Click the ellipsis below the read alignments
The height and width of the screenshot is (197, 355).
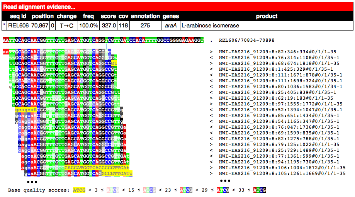[x=32, y=181]
